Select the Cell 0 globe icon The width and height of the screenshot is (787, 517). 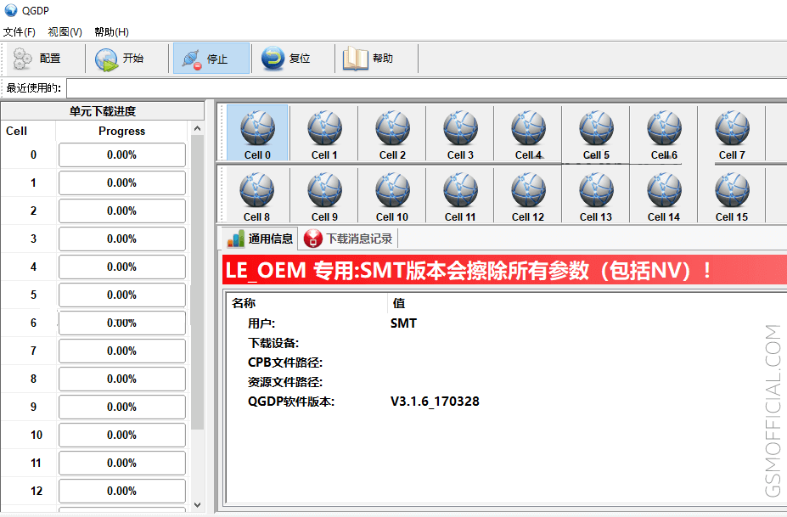click(257, 130)
